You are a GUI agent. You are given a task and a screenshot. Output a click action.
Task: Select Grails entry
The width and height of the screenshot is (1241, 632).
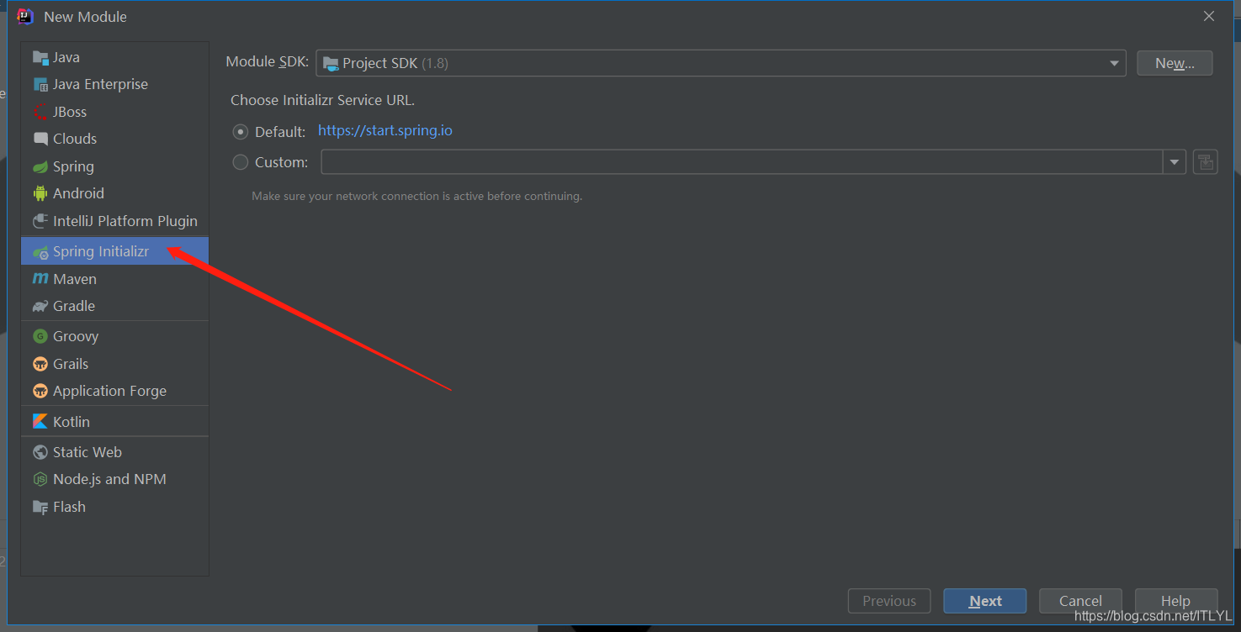[x=114, y=364]
